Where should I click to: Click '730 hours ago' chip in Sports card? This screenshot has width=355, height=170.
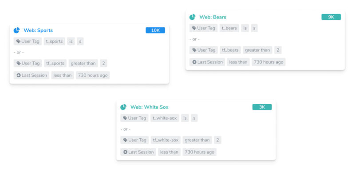pos(93,75)
